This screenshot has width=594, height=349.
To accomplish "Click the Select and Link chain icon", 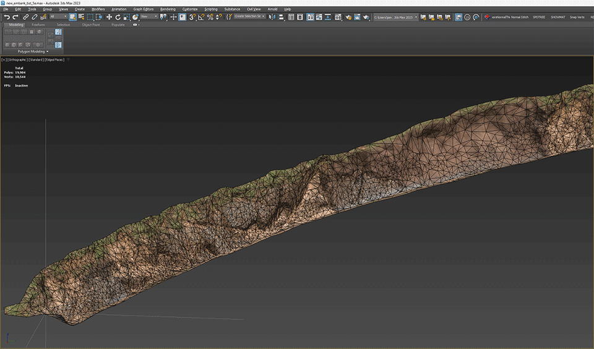I will tap(25, 17).
